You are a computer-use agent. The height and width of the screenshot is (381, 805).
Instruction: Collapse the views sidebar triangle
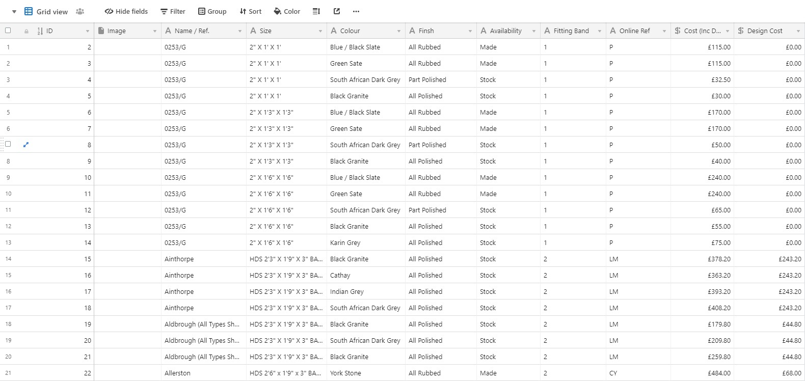pos(14,12)
